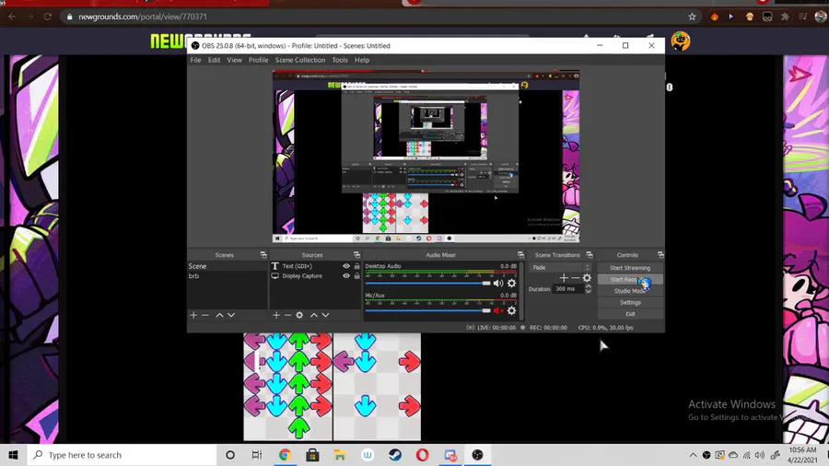Viewport: 829px width, 466px height.
Task: Pop out the Scene Transitions dock
Action: [590, 255]
